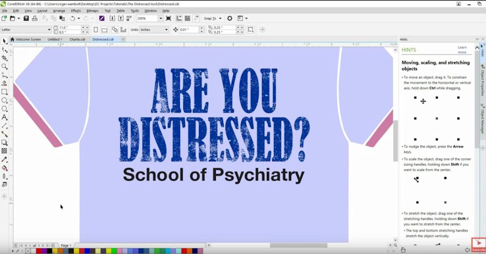Select the Text tool
Viewport: 486px width, 254px height.
[x=4, y=117]
